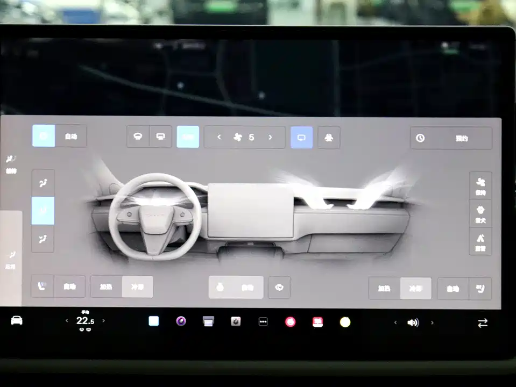Select the top face-level airflow direction icon
The width and height of the screenshot is (516, 387).
tap(43, 183)
